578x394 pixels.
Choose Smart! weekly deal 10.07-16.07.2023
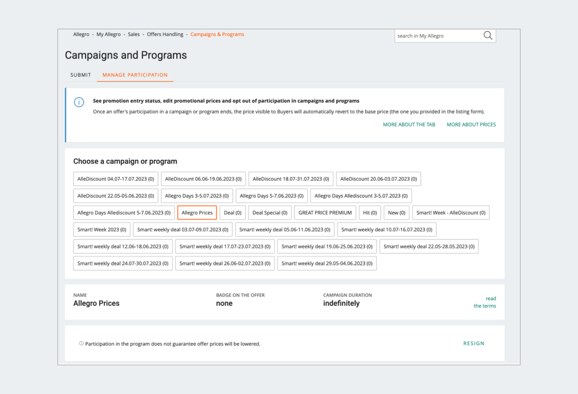[x=387, y=229]
